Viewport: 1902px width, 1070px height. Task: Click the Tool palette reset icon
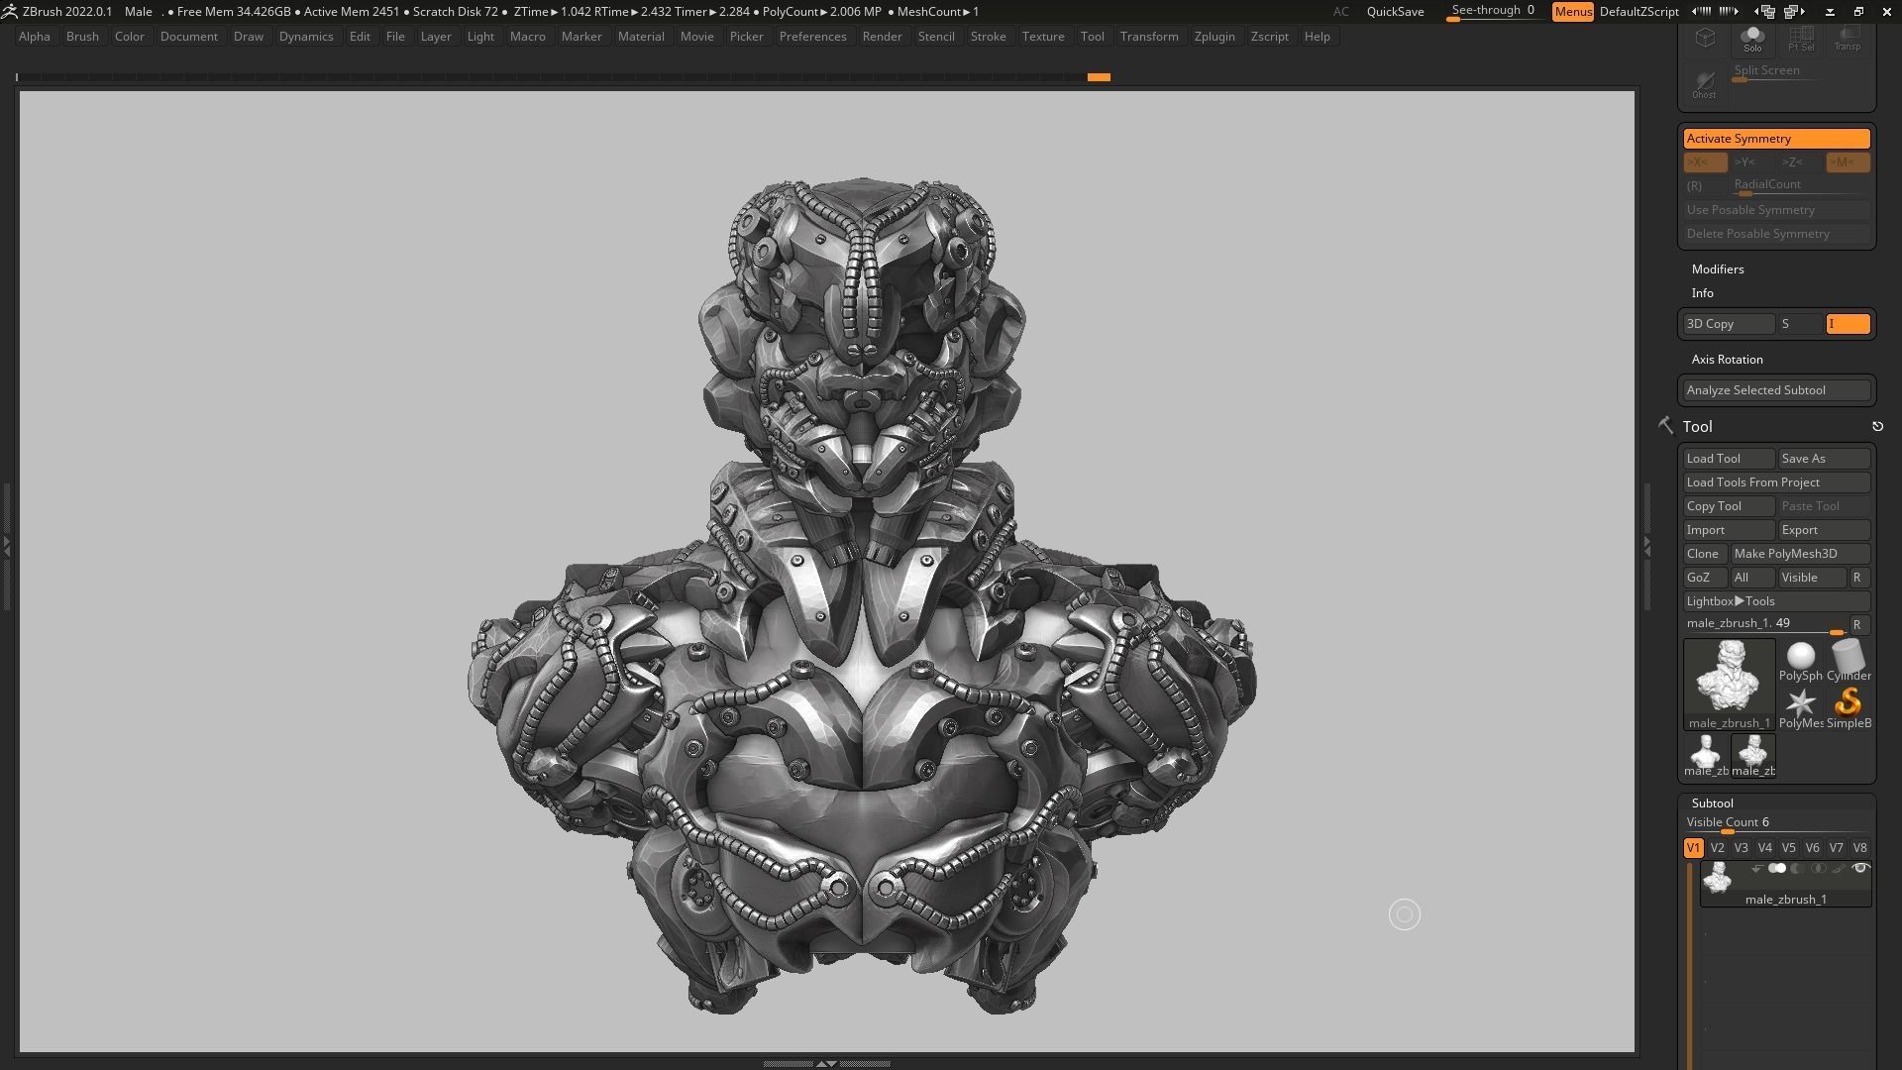click(x=1877, y=427)
